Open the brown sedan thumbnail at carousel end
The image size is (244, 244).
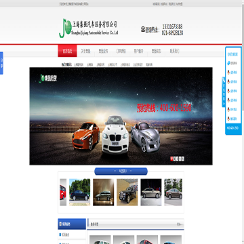tap(173, 192)
